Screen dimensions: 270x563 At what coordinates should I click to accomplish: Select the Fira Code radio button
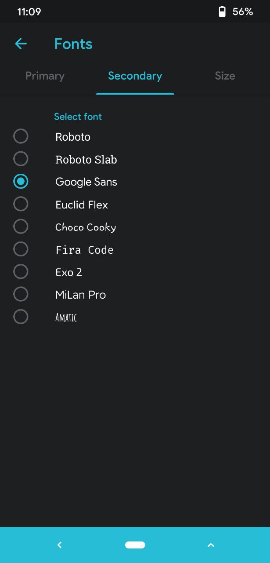coord(21,249)
